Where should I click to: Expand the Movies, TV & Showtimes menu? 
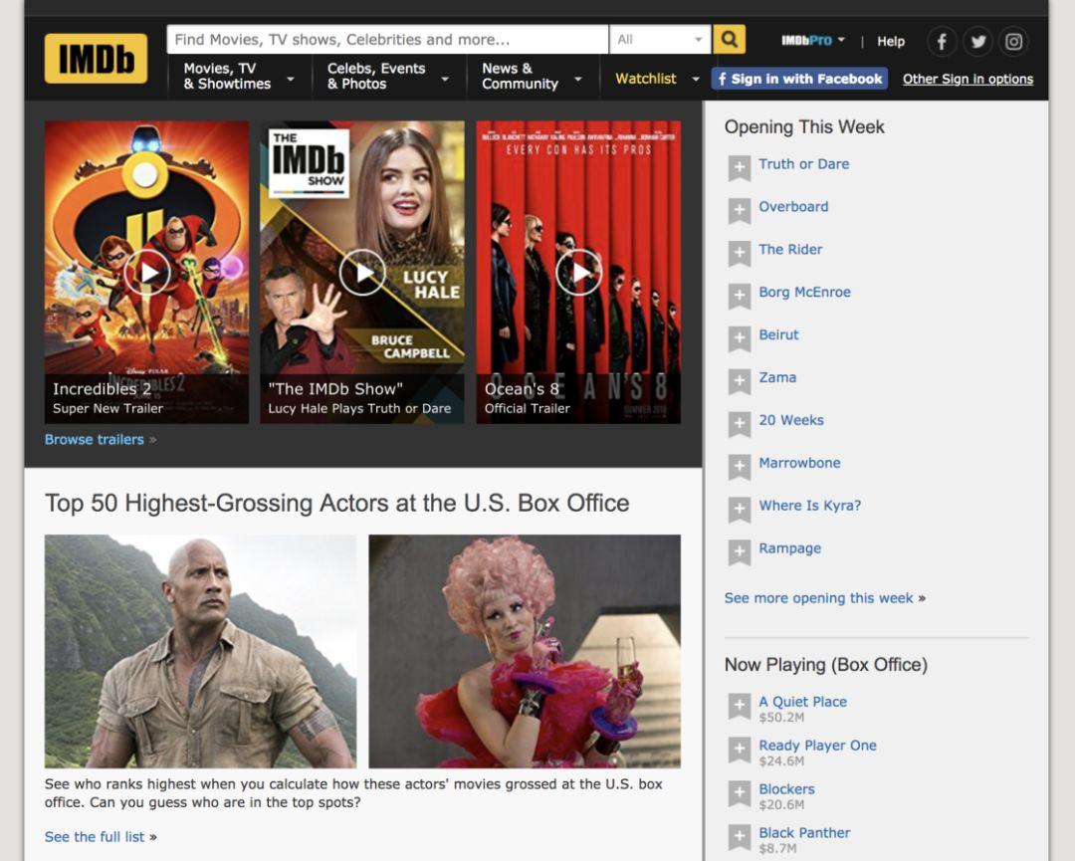(237, 76)
